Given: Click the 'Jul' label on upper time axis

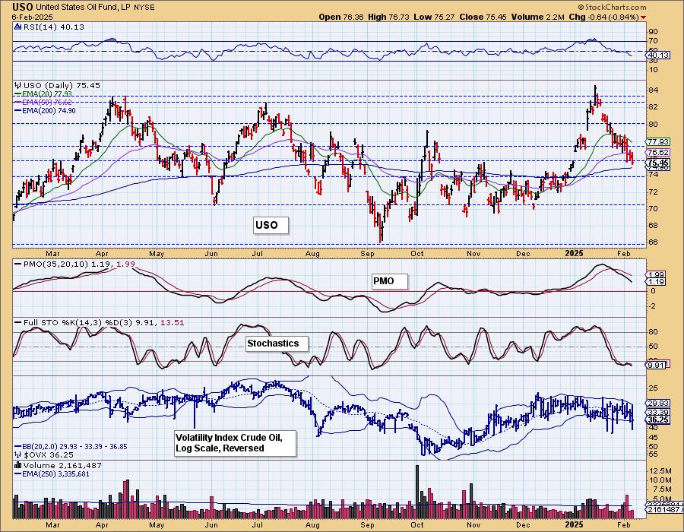Looking at the screenshot, I should [x=258, y=253].
